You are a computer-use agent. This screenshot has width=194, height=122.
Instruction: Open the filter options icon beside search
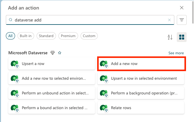181,20
